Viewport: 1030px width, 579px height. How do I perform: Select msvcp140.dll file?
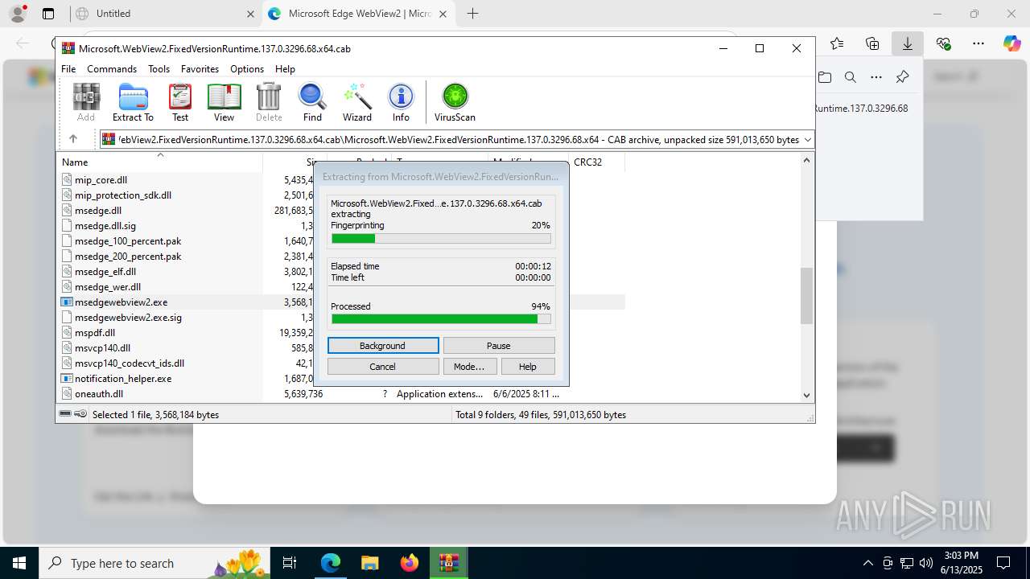(x=102, y=348)
